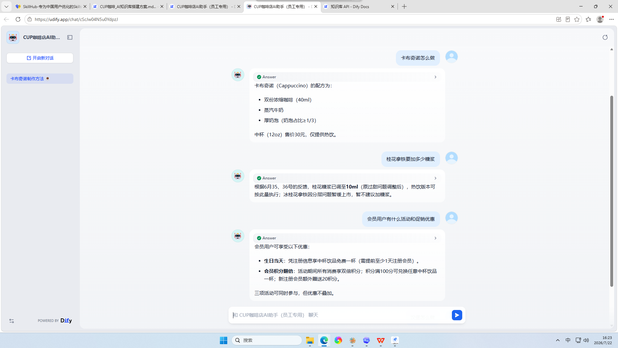This screenshot has width=618, height=348.
Task: Open the apps grid icon in the address bar
Action: point(559,19)
